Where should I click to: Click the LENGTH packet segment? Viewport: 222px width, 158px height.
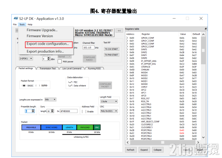70,127
